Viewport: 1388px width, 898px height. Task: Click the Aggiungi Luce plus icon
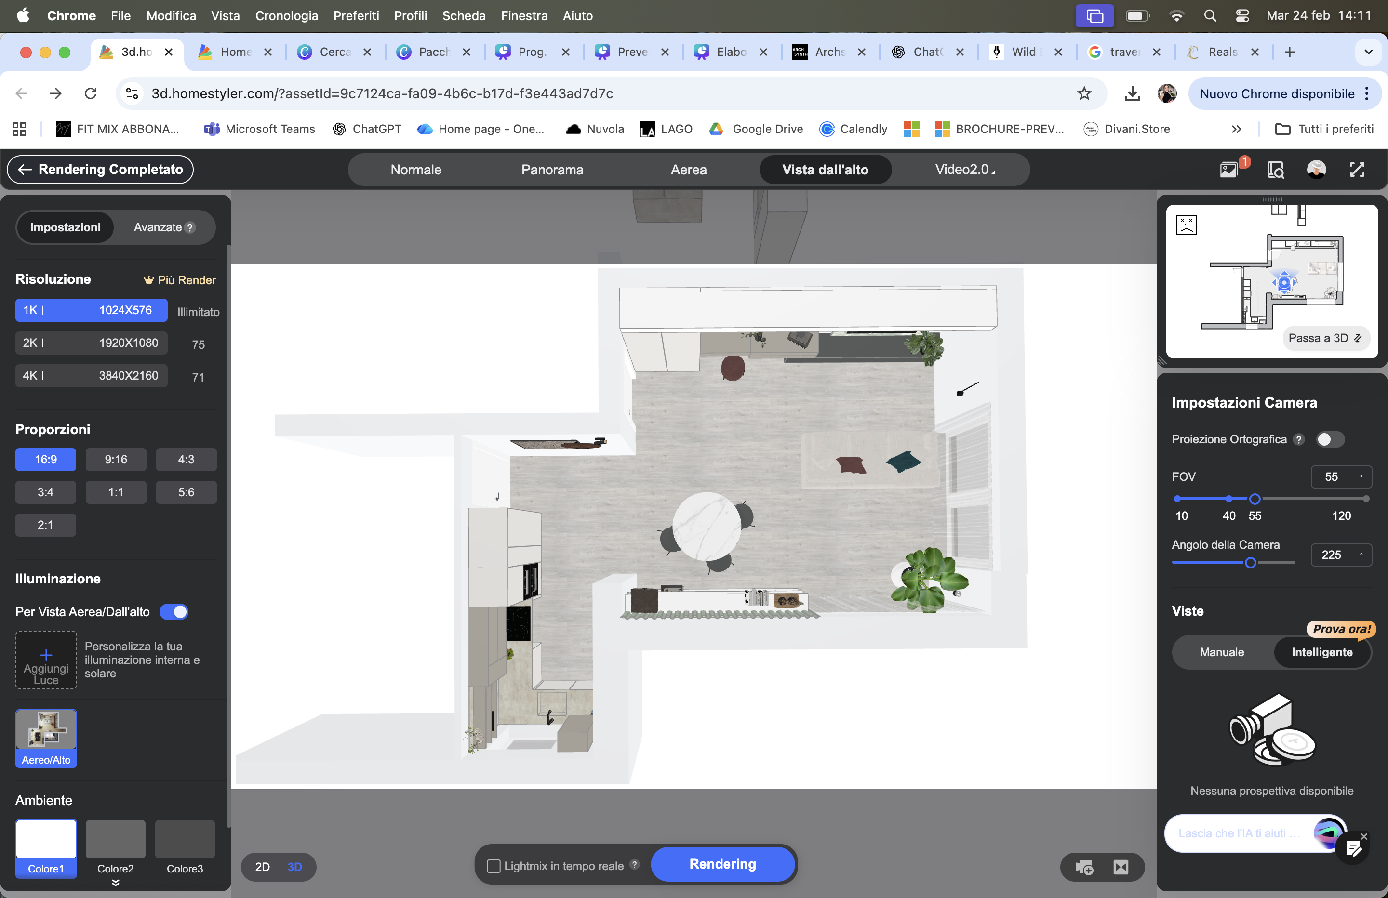(46, 655)
